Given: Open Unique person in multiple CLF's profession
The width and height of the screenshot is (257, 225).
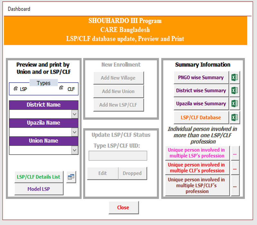Looking at the screenshot, I should (x=197, y=168).
